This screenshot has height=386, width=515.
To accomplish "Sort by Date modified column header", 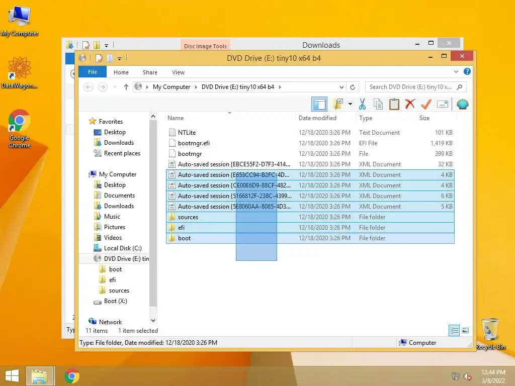I will pyautogui.click(x=317, y=118).
